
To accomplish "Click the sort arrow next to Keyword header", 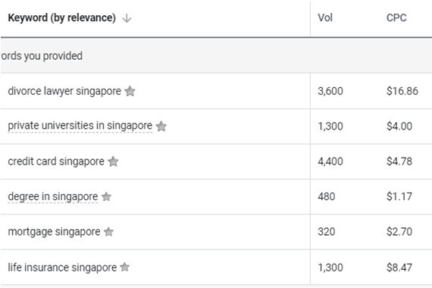I will click(x=127, y=18).
